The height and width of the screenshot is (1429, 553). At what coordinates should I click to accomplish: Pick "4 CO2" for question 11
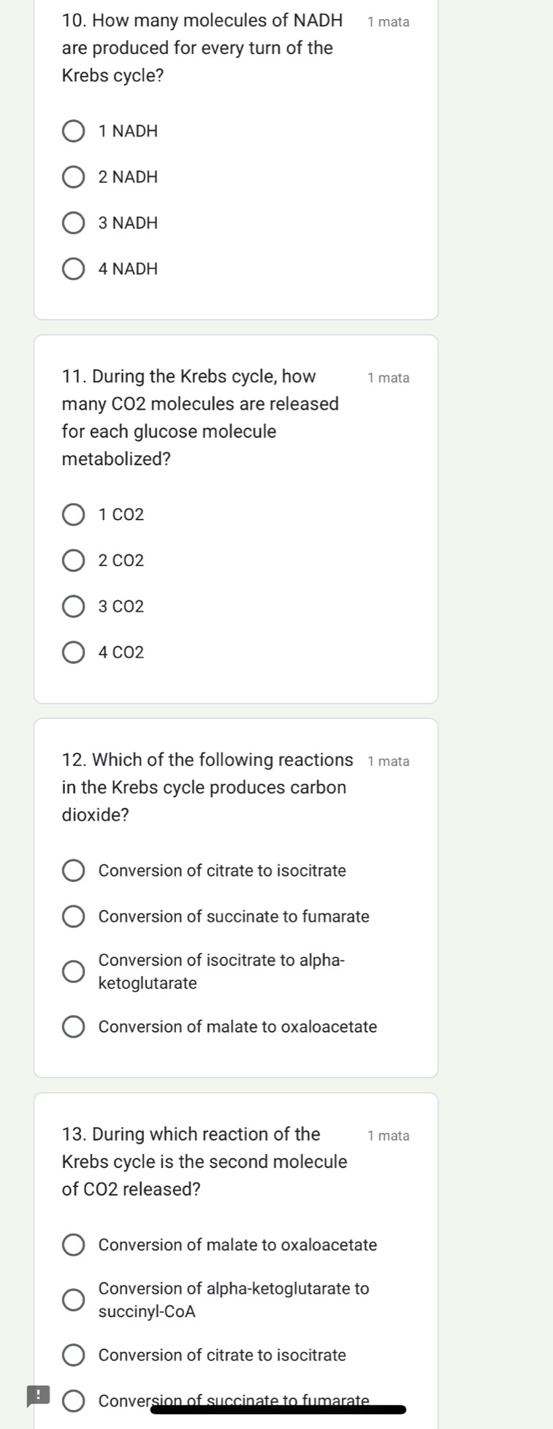coord(73,652)
